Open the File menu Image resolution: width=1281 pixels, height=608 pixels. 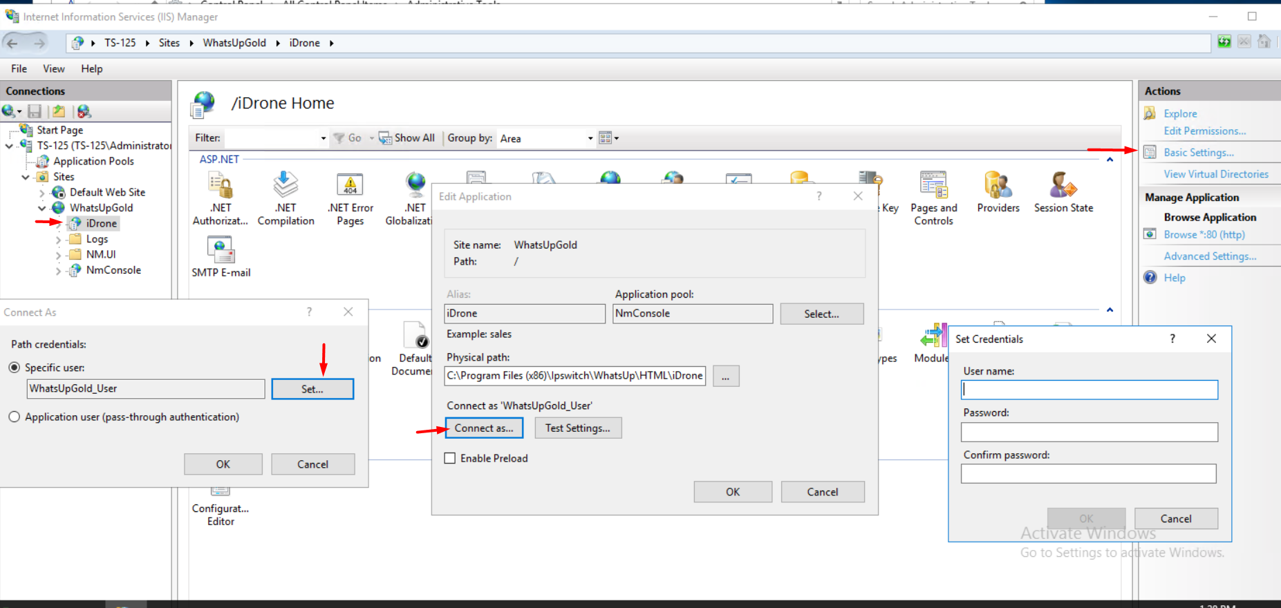[19, 68]
